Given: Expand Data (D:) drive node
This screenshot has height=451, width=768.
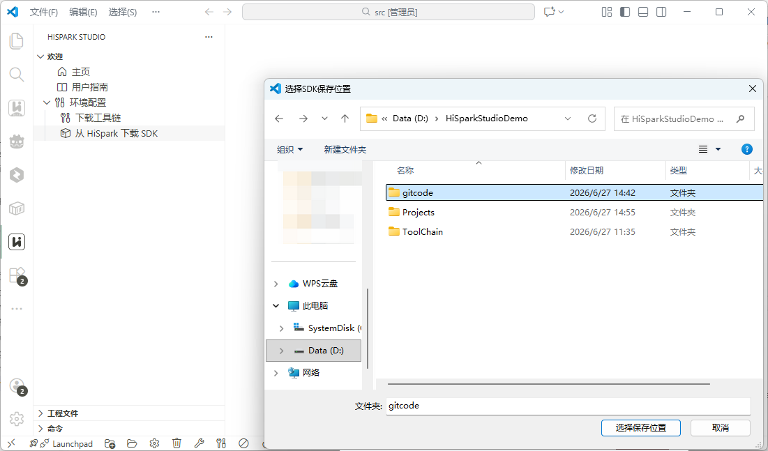Looking at the screenshot, I should coord(281,351).
